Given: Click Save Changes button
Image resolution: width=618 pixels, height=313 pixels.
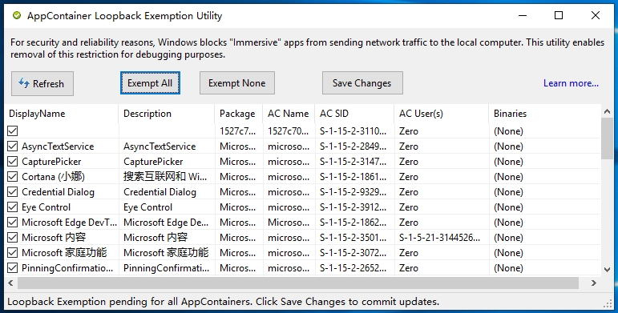Looking at the screenshot, I should [x=362, y=83].
